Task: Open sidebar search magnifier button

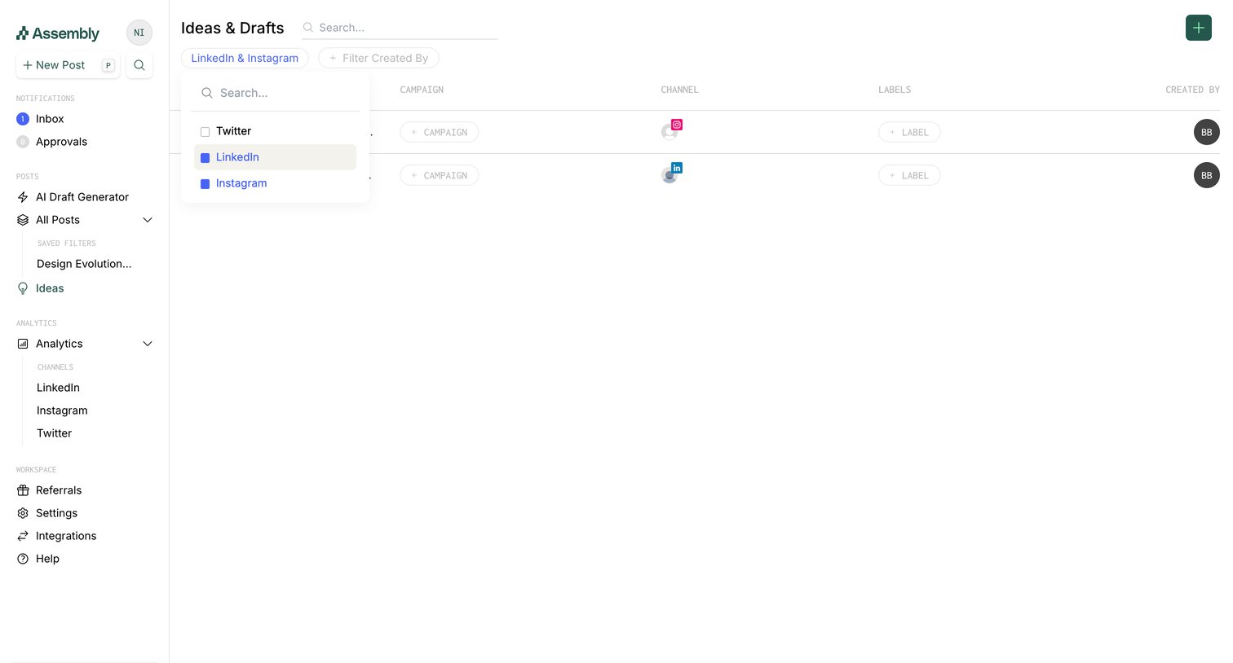Action: [x=139, y=65]
